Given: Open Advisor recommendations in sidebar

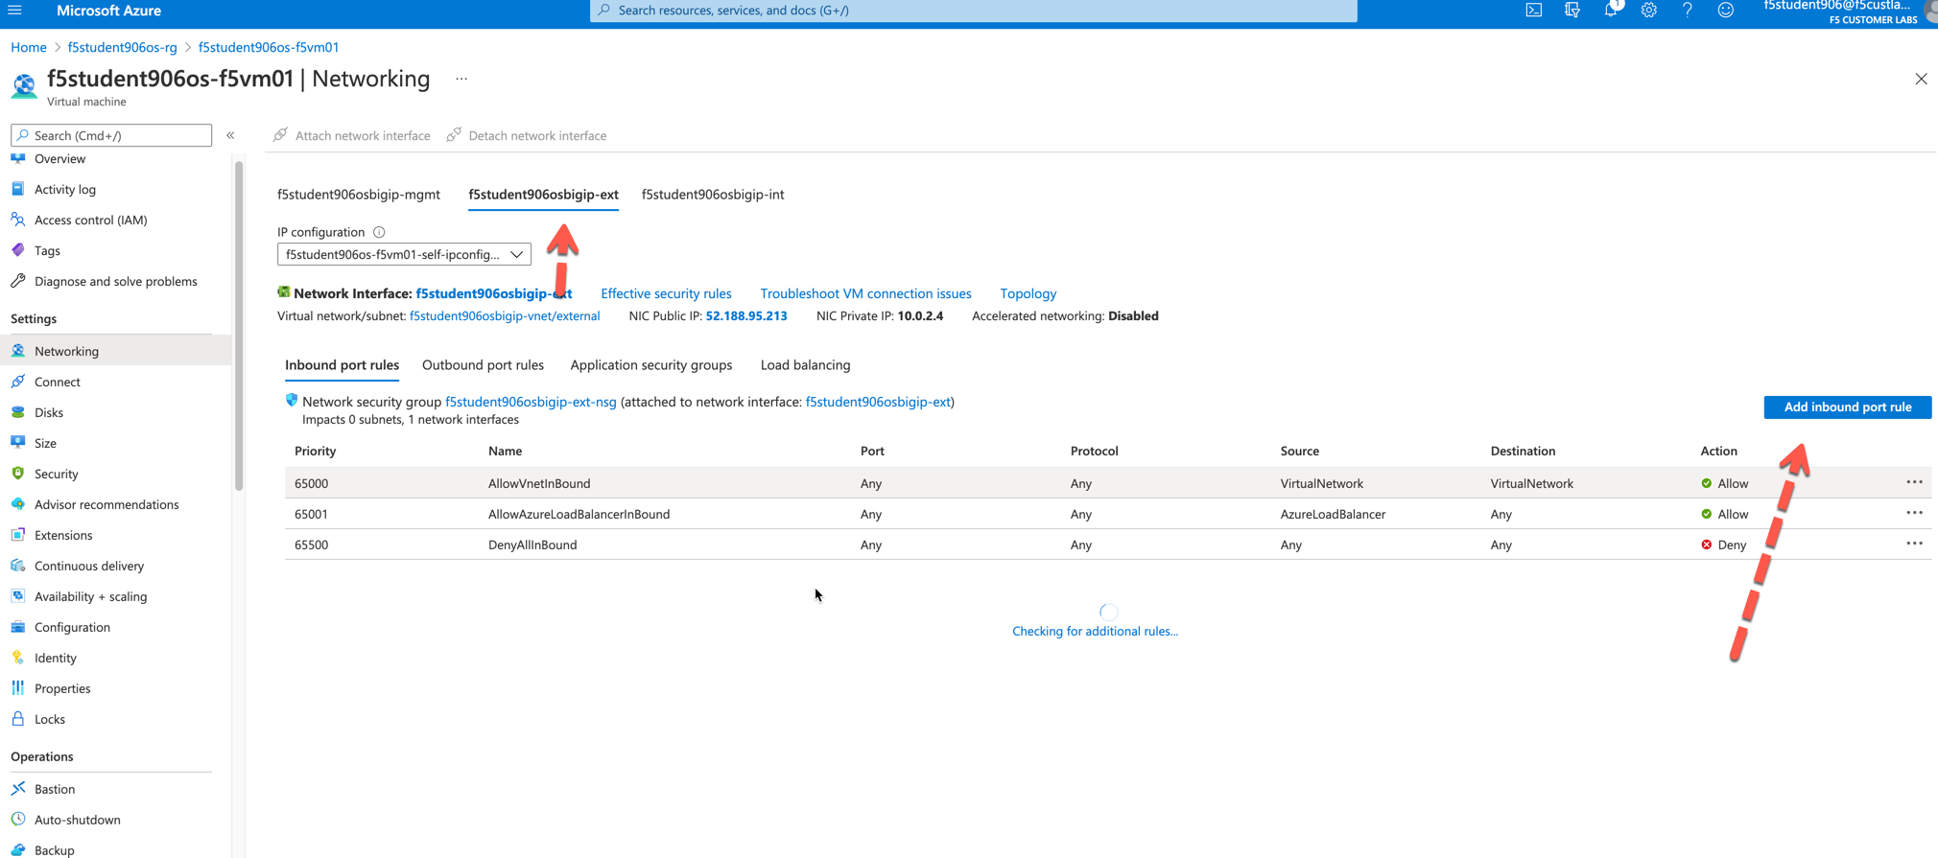Looking at the screenshot, I should (106, 504).
